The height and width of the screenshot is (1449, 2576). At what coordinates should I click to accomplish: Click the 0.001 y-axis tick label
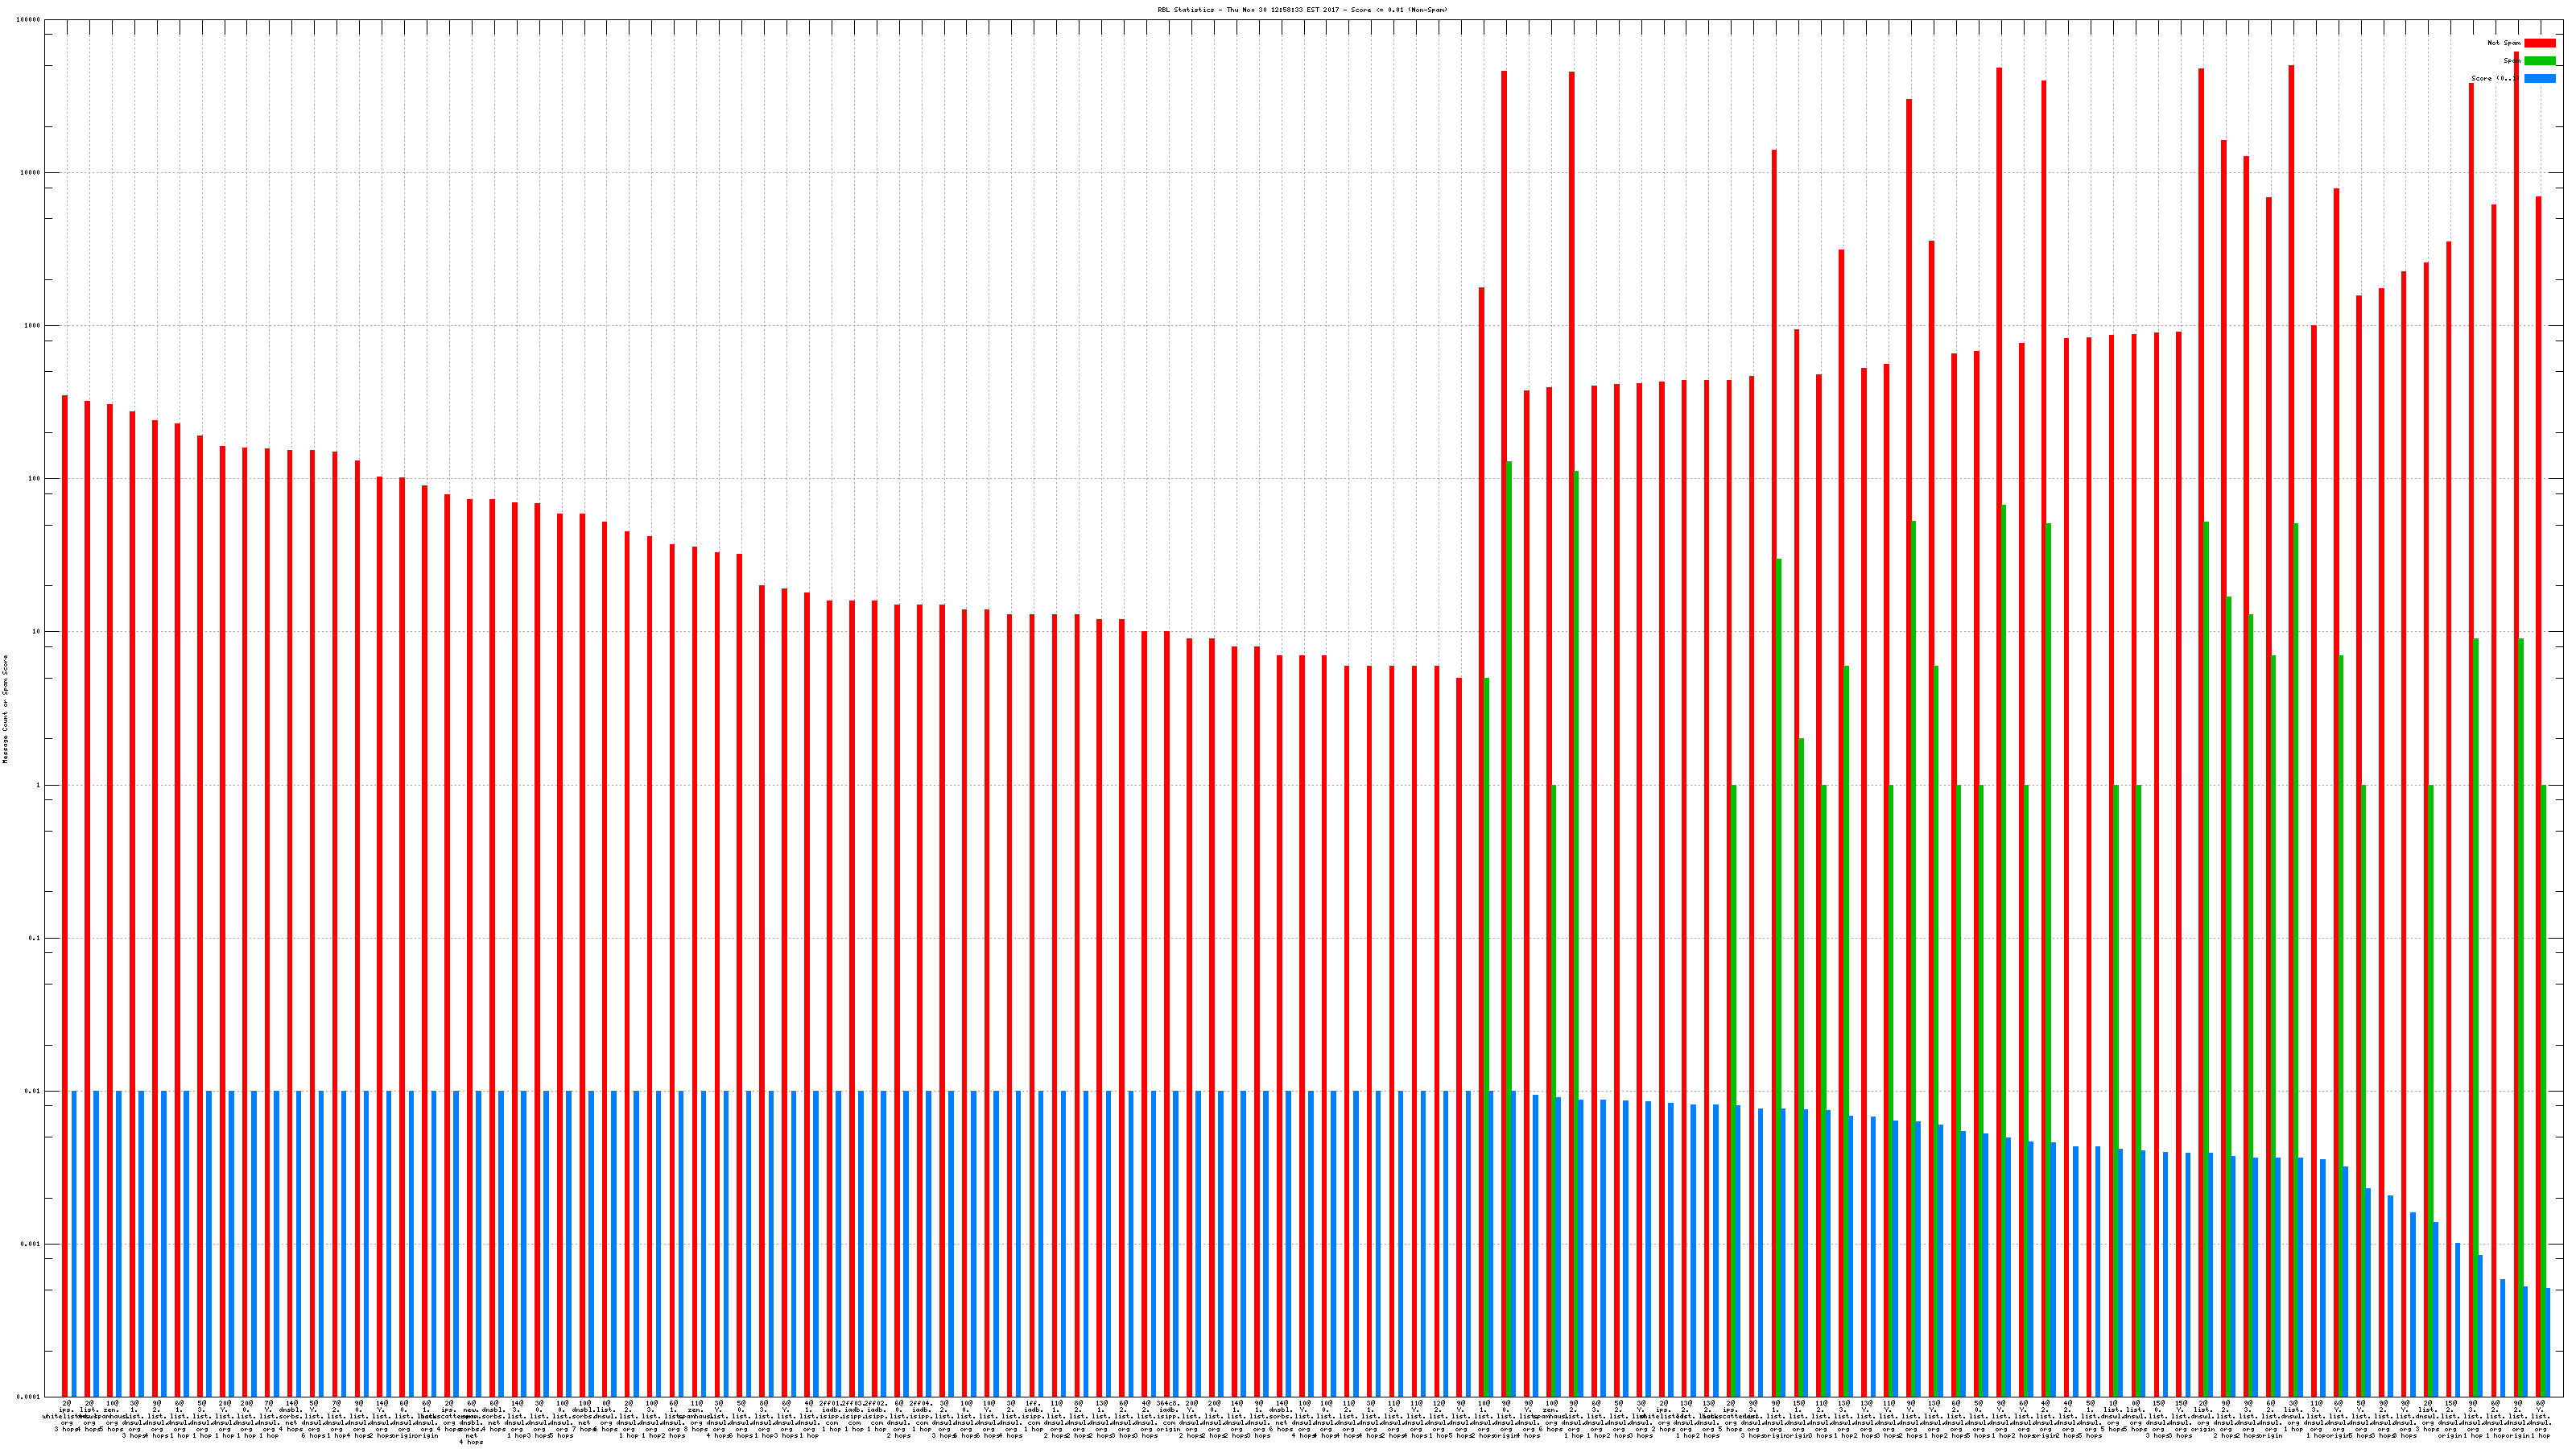pyautogui.click(x=31, y=1245)
